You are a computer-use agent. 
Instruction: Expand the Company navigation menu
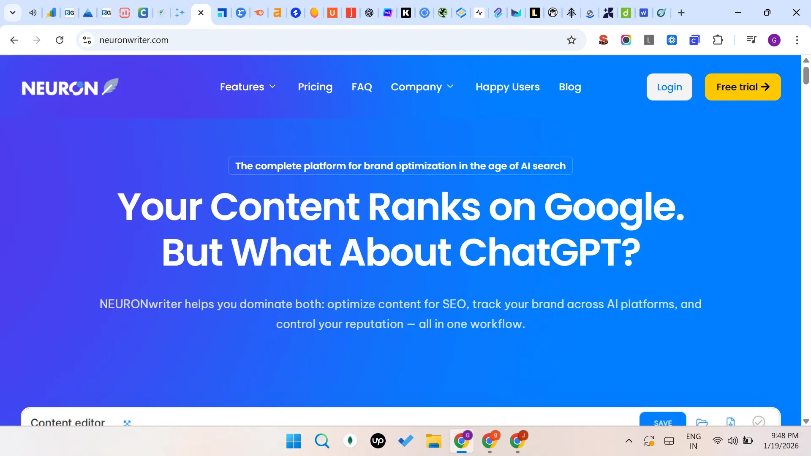(422, 87)
